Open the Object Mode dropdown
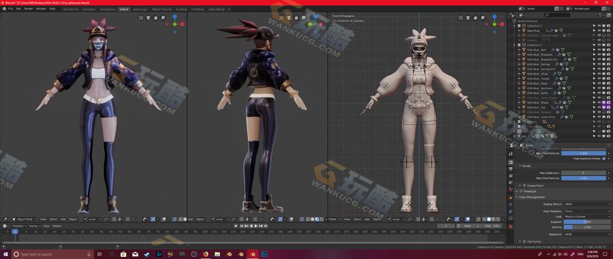 click(x=25, y=219)
